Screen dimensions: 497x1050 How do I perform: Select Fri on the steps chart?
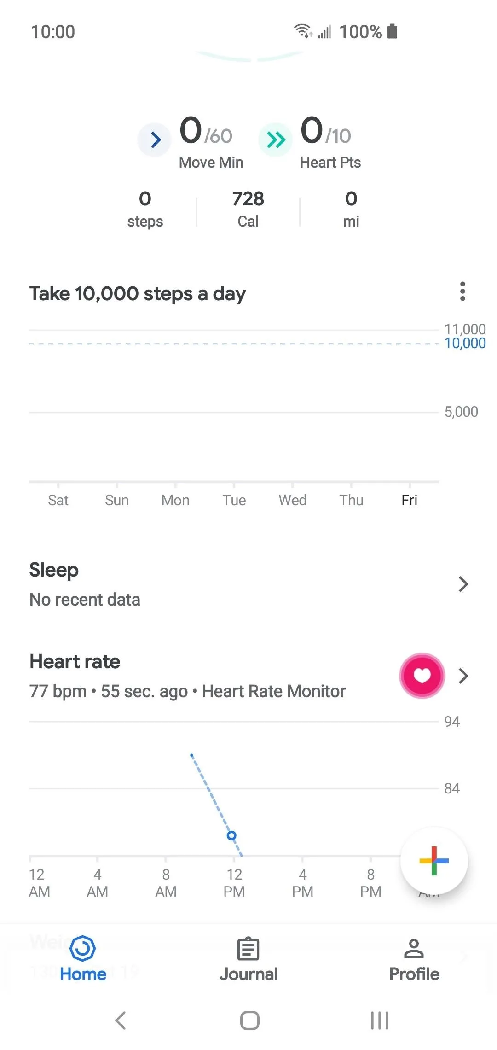(x=409, y=500)
